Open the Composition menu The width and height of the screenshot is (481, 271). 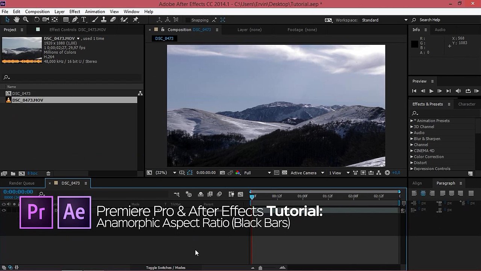37,12
